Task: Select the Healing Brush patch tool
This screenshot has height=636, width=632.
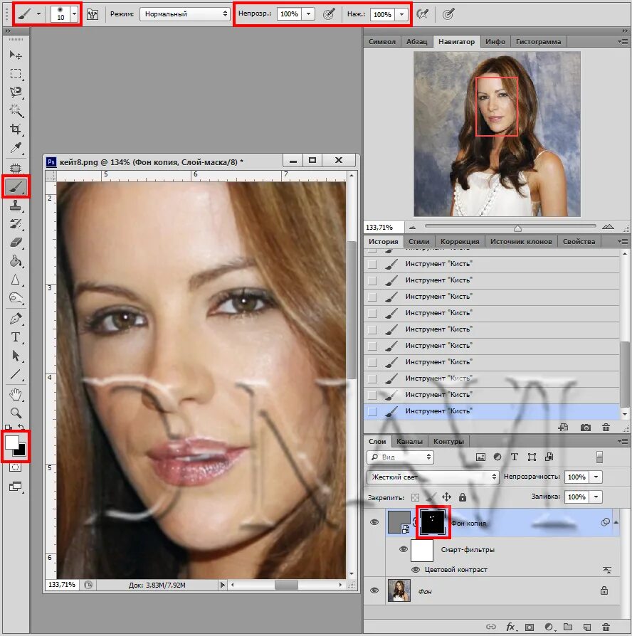Action: click(16, 168)
